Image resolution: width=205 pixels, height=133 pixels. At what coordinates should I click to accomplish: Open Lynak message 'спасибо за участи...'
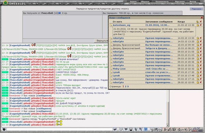coord(158,72)
